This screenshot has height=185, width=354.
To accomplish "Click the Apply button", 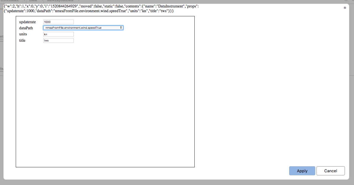I will tap(302, 171).
